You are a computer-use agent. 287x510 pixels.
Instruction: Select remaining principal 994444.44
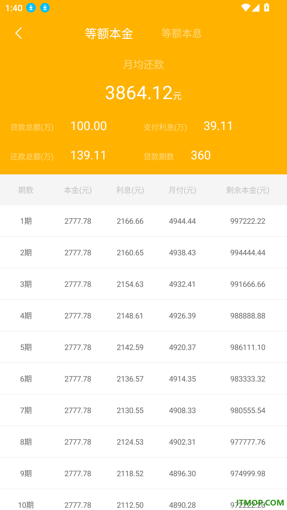tap(248, 253)
